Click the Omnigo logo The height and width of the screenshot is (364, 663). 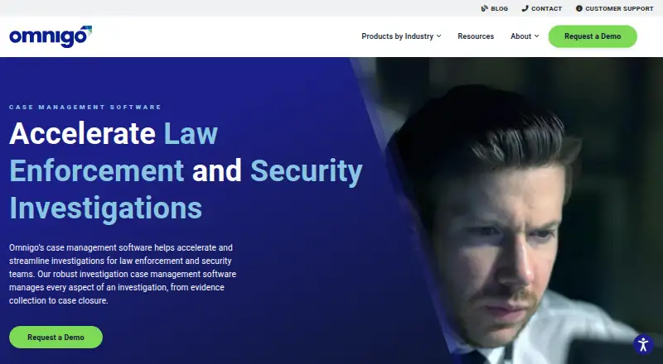pos(51,36)
